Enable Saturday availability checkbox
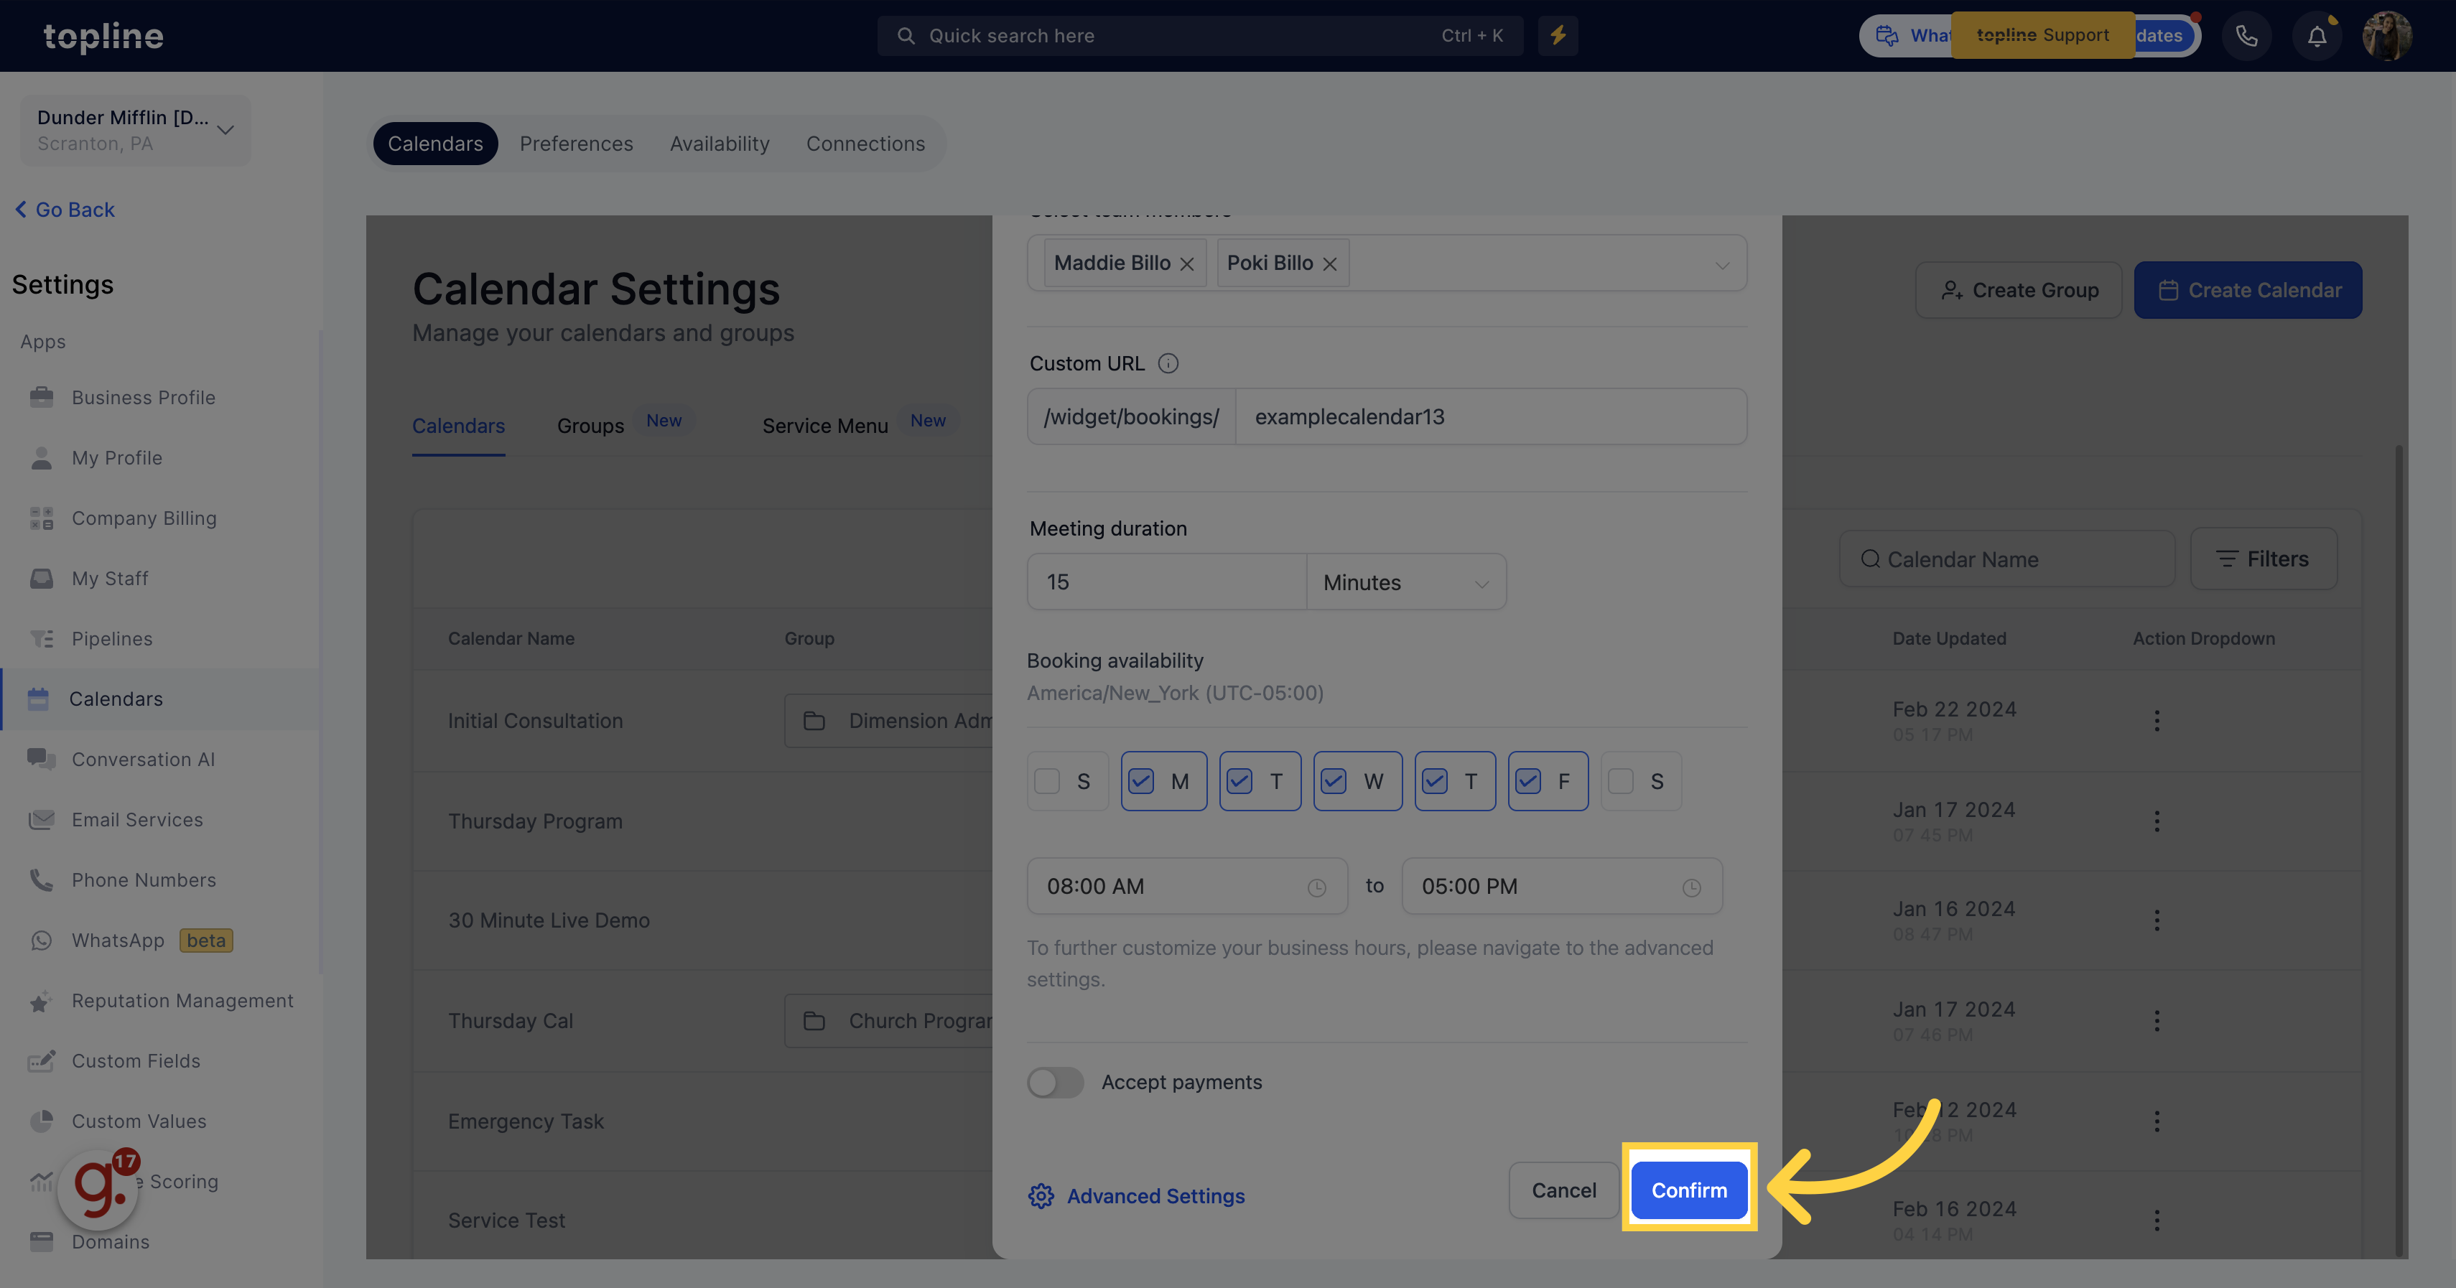Image resolution: width=2456 pixels, height=1288 pixels. [x=1621, y=781]
